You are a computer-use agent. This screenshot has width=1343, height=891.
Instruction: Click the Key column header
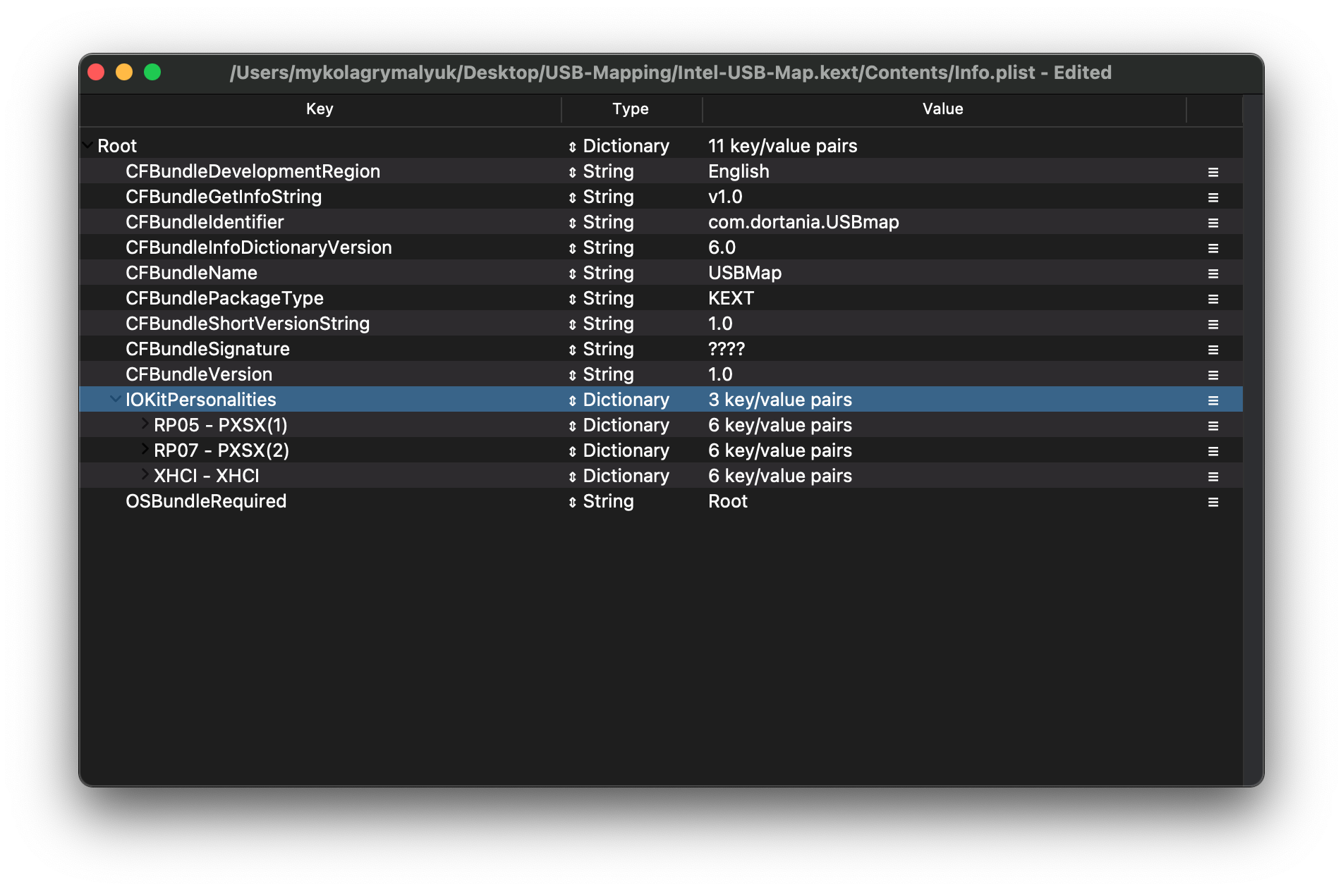320,109
